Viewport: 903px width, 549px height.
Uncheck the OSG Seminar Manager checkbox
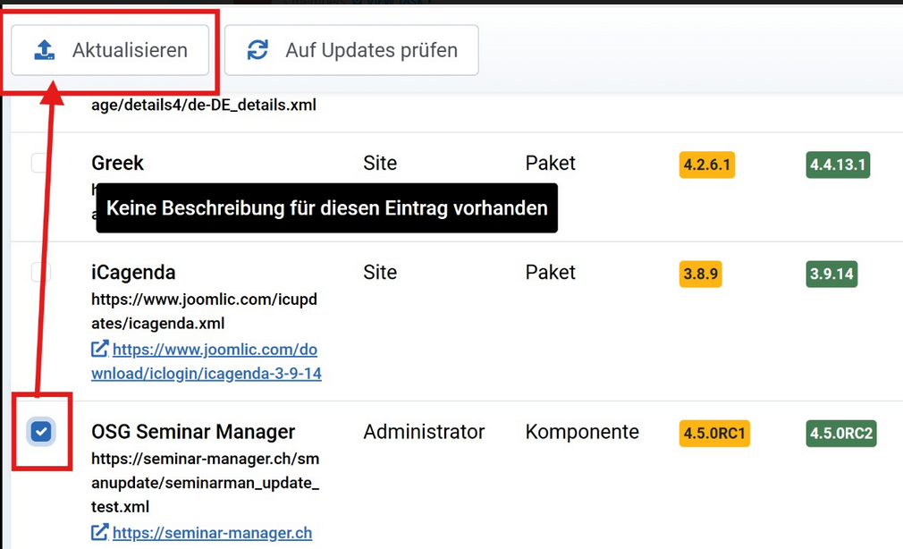click(40, 433)
